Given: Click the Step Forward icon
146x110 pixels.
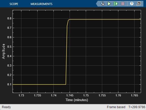Looking at the screenshot, I should pyautogui.click(x=116, y=4).
